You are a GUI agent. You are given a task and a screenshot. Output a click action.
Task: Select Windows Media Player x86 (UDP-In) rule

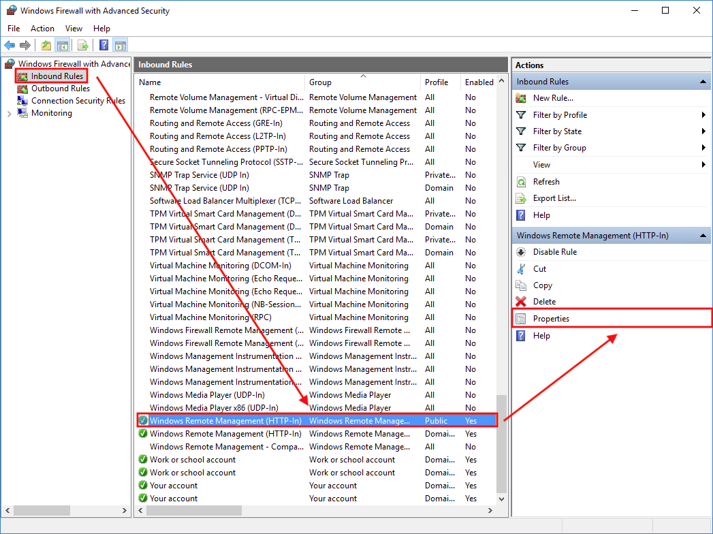[x=316, y=408]
